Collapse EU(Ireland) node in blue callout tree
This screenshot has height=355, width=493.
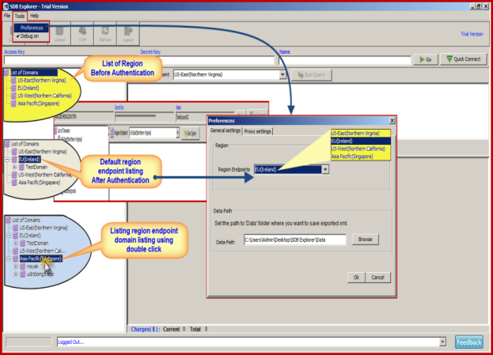9,236
